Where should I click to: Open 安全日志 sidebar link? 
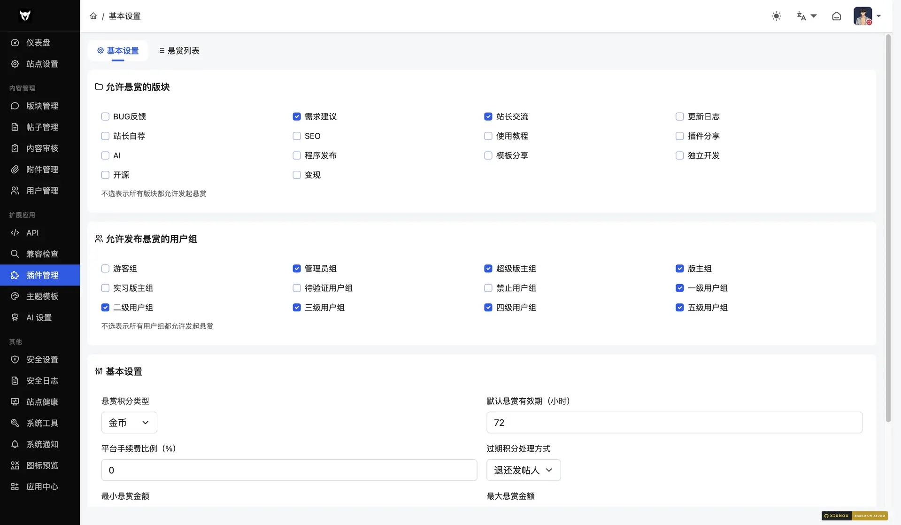pyautogui.click(x=40, y=381)
